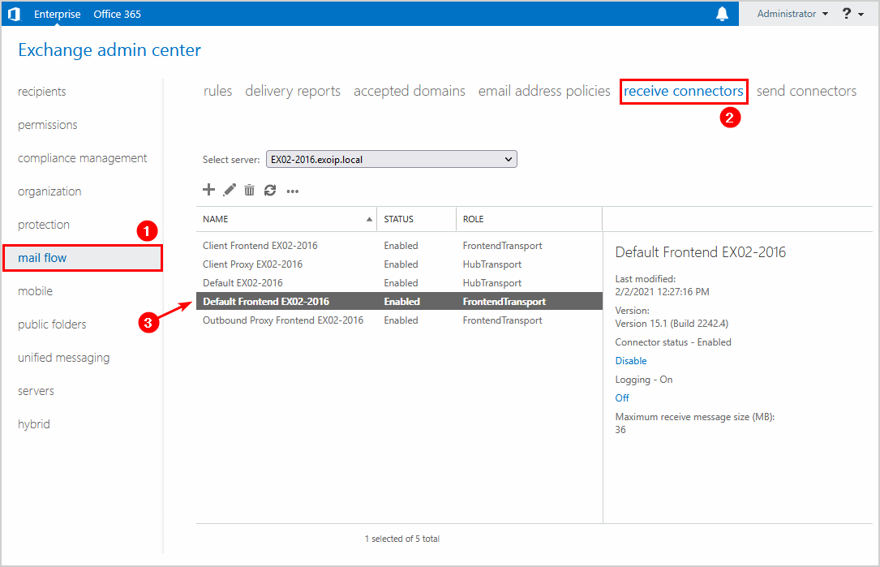
Task: Select Client Proxy EX02-2016 connector
Action: [x=399, y=264]
